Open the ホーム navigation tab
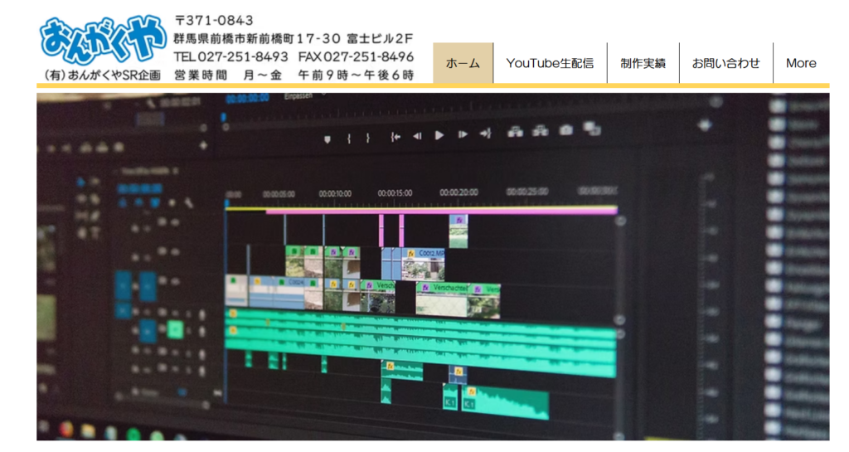The width and height of the screenshot is (849, 452). coord(463,63)
